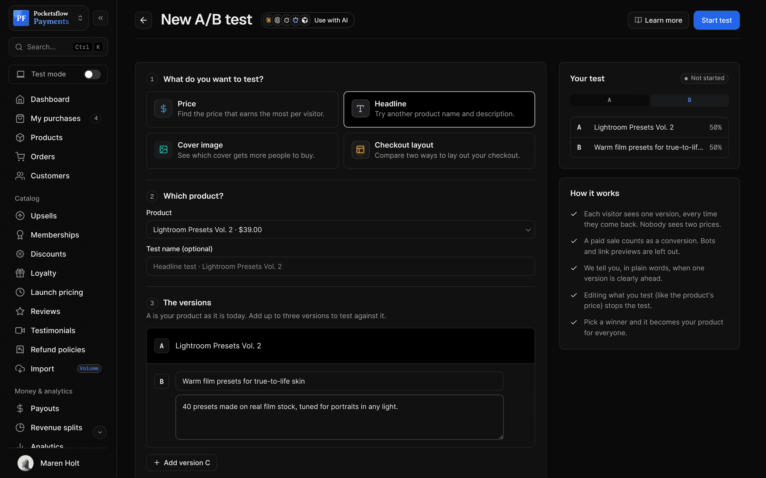Go back using the left arrow button

click(x=144, y=20)
